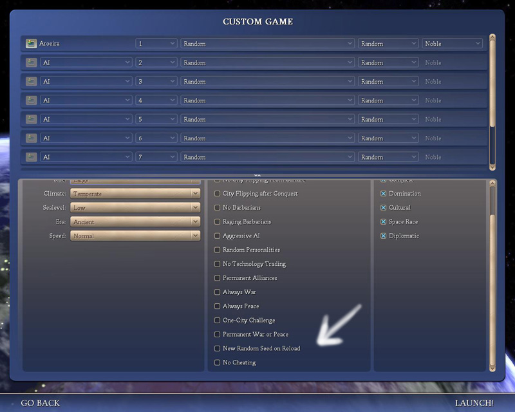
Task: Check the No Barbarians option
Action: point(218,208)
